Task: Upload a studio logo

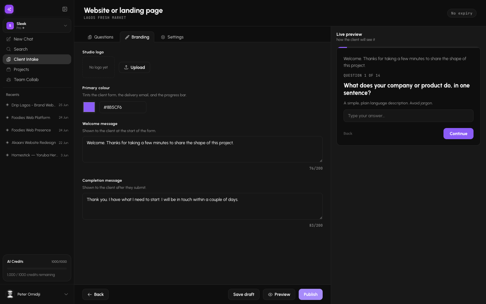Action: click(134, 67)
